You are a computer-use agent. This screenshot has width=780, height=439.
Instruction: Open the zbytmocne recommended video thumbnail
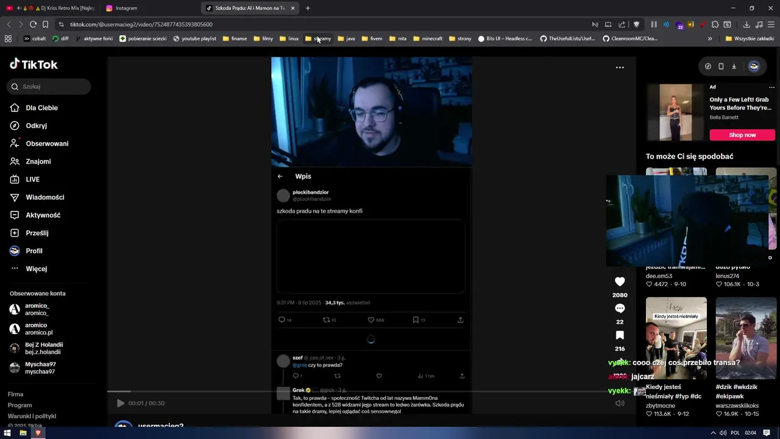coord(676,338)
